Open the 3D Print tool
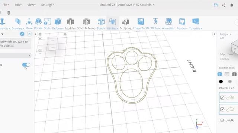The height and width of the screenshot is (133, 238). pos(155,24)
